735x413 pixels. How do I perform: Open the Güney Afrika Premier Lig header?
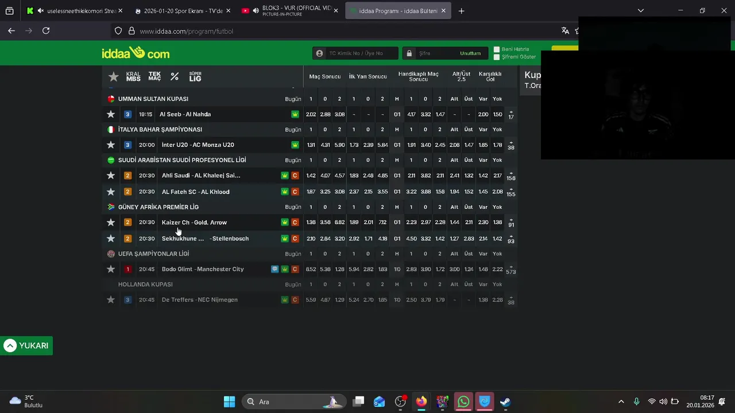click(x=158, y=207)
